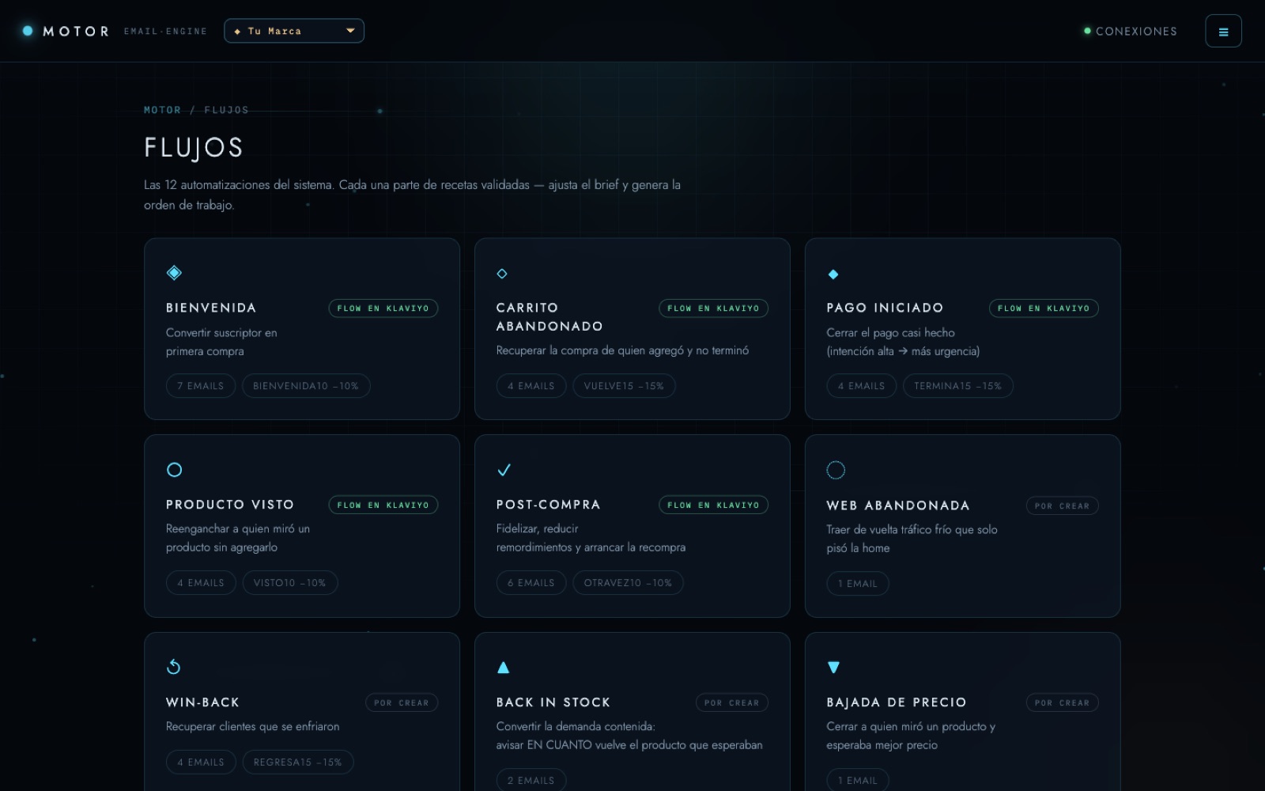This screenshot has height=791, width=1265.
Task: Click the 4 EMAILS chip on Pago Iniciado
Action: (x=862, y=386)
